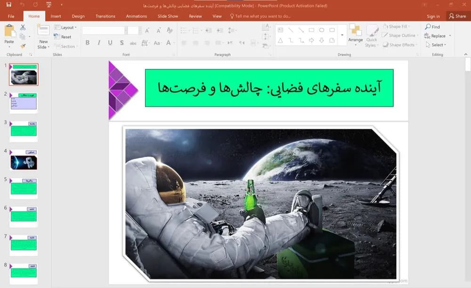This screenshot has height=288, width=471.
Task: Click the Bullets list icon
Action: pos(184,31)
